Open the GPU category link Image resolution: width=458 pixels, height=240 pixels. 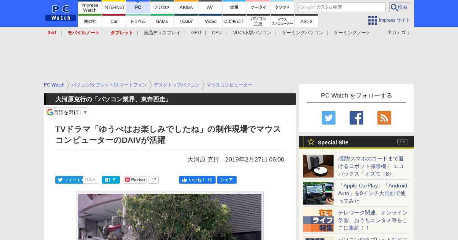196,33
